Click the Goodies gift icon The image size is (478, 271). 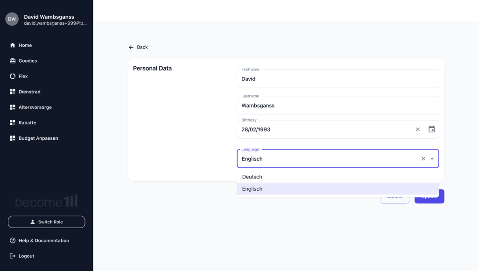(x=13, y=61)
